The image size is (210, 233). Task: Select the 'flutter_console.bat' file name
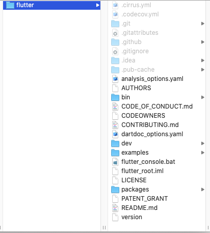[149, 162]
